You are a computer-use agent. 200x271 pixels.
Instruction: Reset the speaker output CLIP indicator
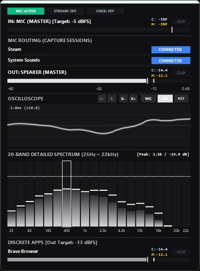pos(181,73)
